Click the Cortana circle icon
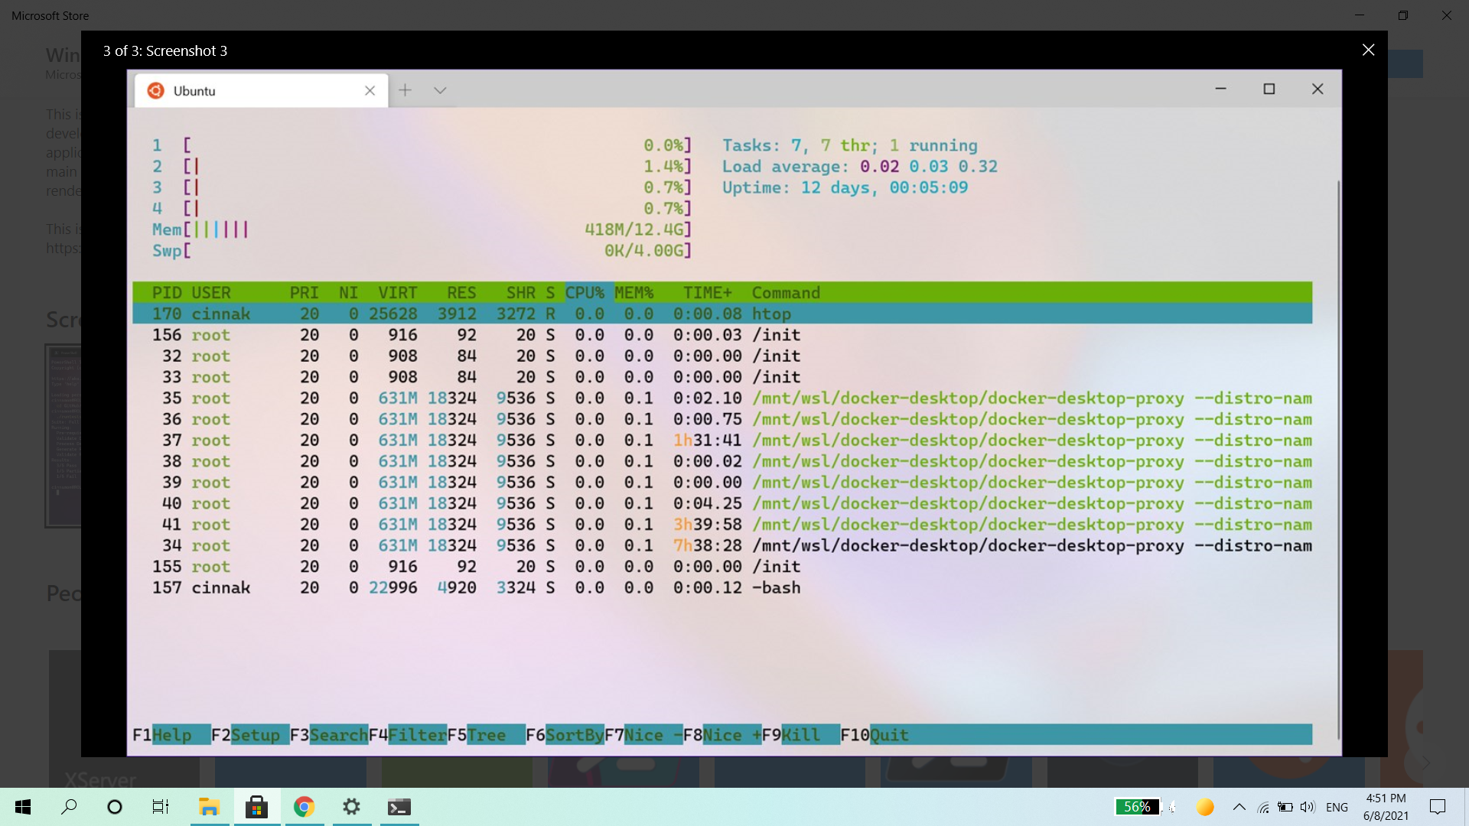Screen dimensions: 1469x826 114,807
